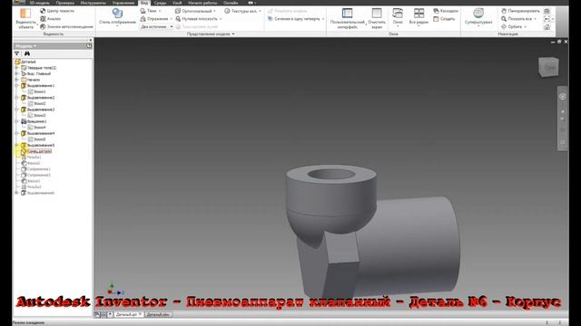Viewport: 581px width, 326px height.
Task: Collapse the Выдавливание2 node
Action: point(16,98)
